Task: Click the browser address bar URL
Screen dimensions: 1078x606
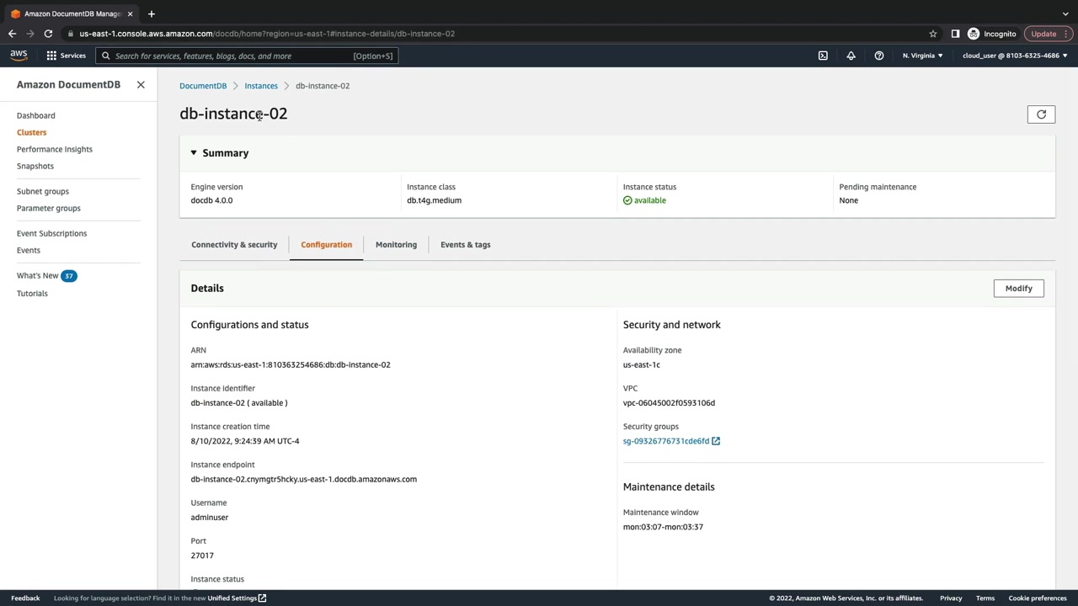Action: coord(267,34)
